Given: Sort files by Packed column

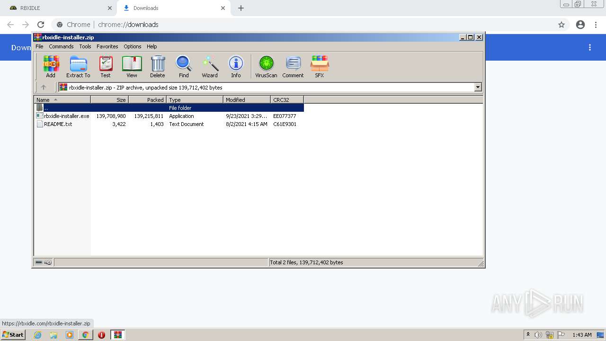Looking at the screenshot, I should pos(148,99).
